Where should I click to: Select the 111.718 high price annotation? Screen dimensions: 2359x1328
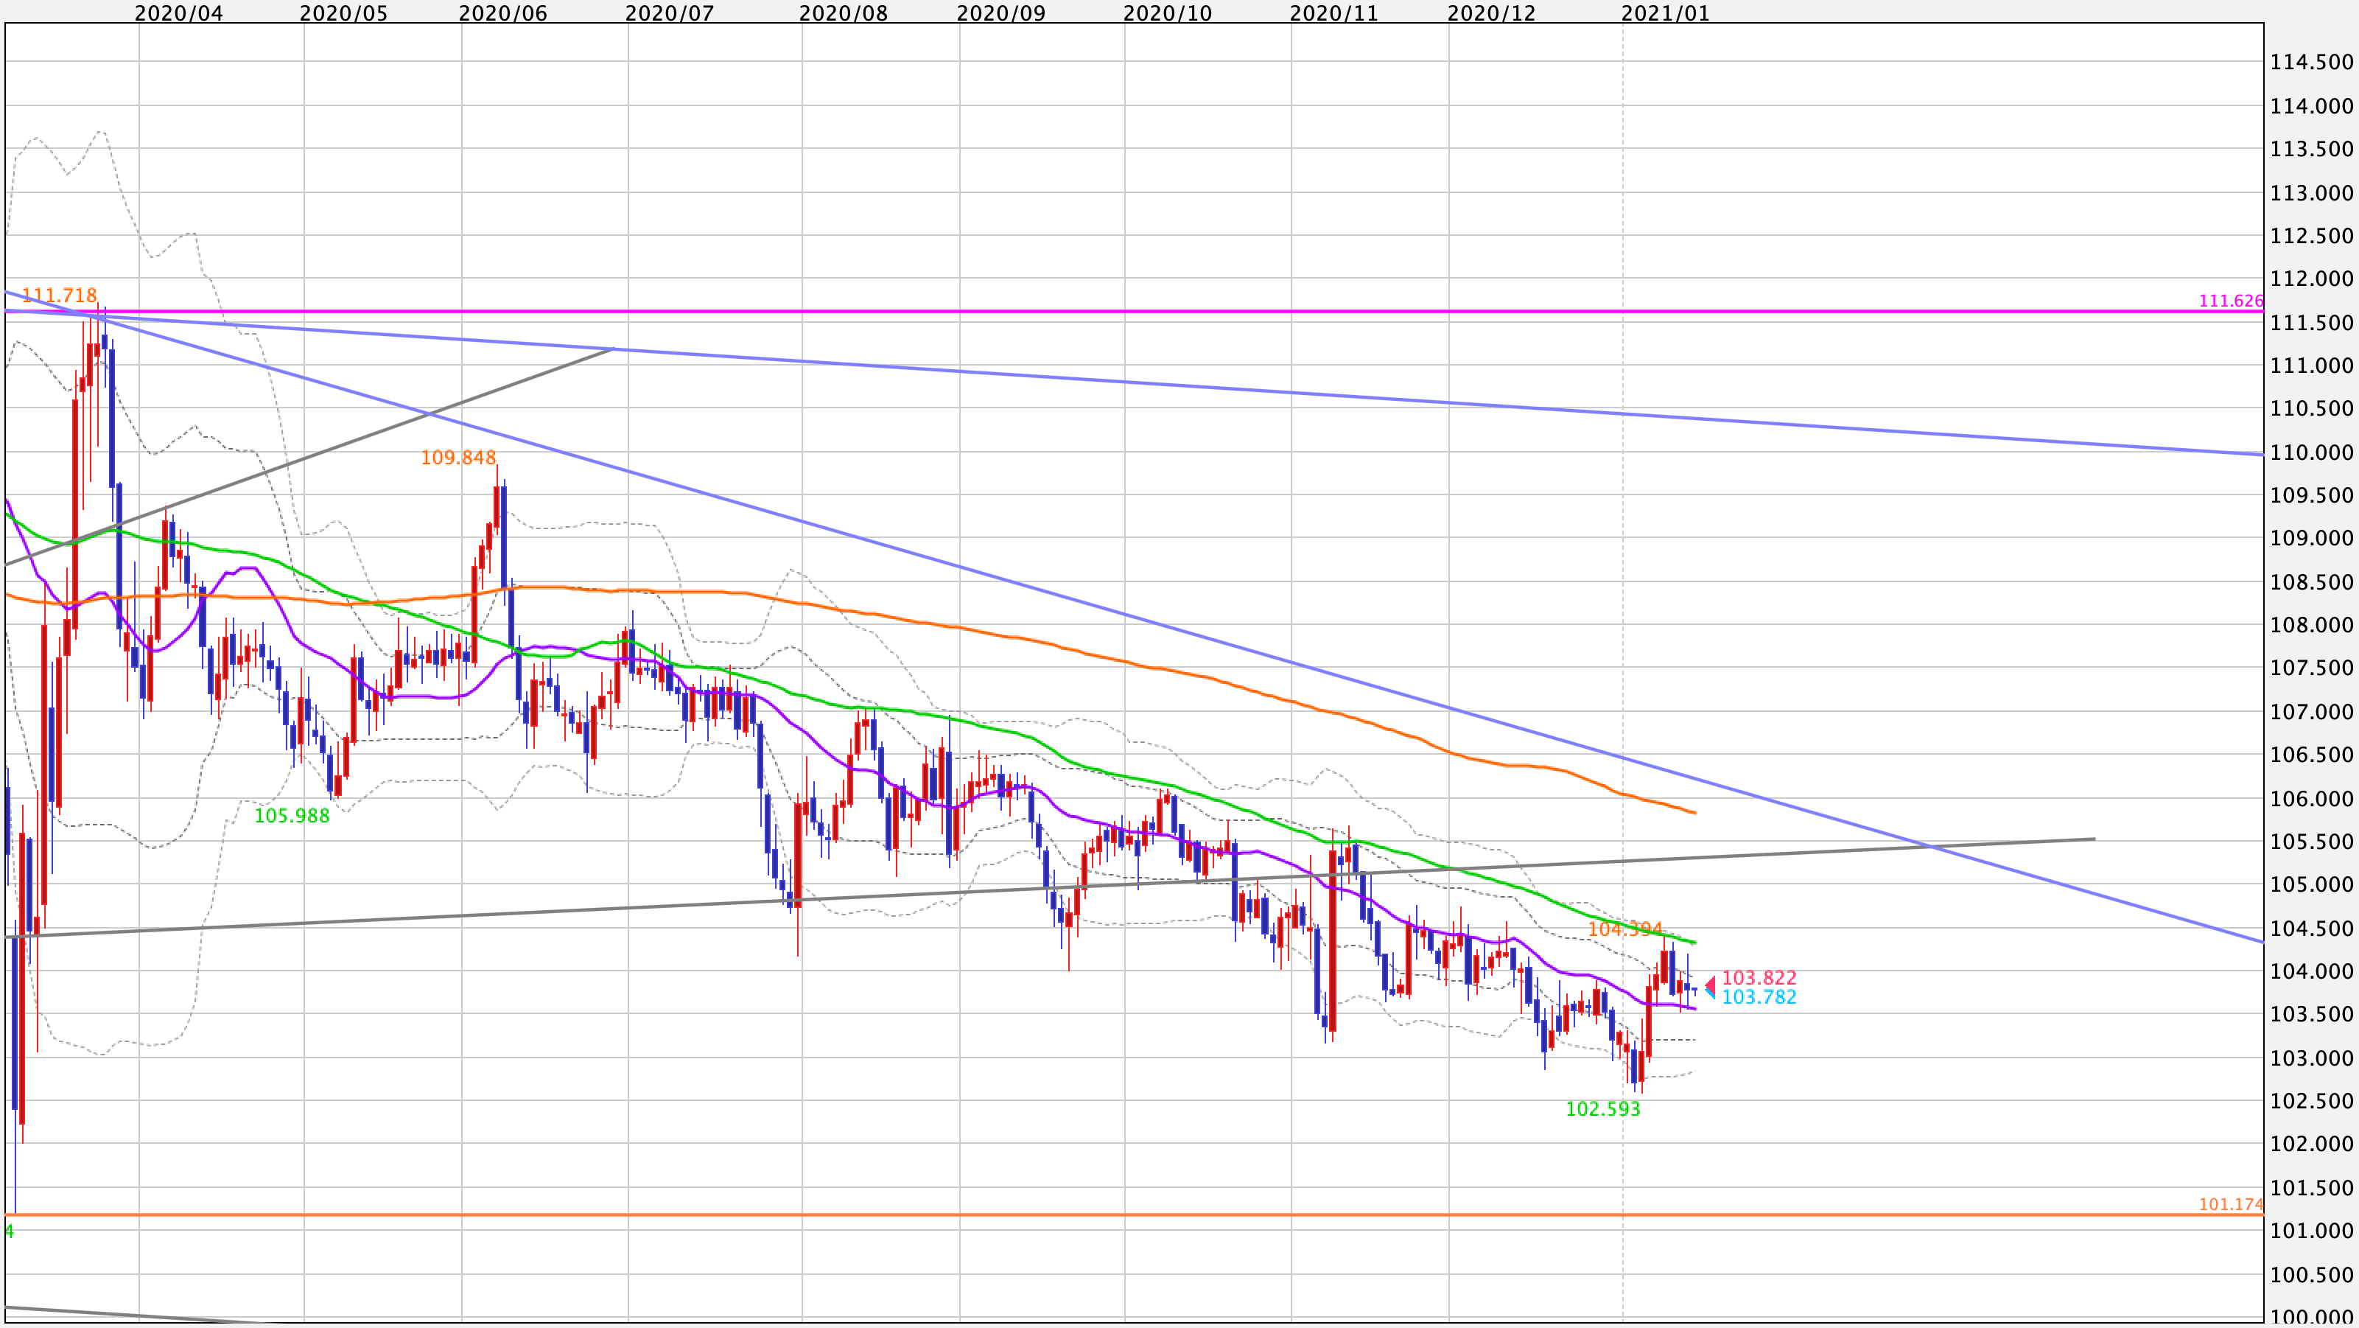60,295
